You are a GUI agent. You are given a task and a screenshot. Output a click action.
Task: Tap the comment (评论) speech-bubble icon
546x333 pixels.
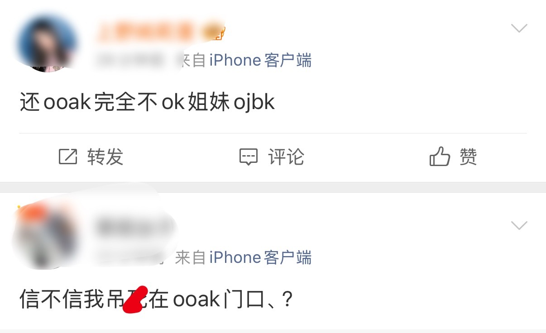(x=248, y=157)
